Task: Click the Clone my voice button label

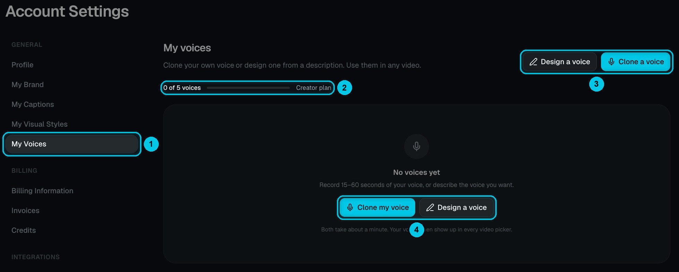Action: tap(383, 207)
